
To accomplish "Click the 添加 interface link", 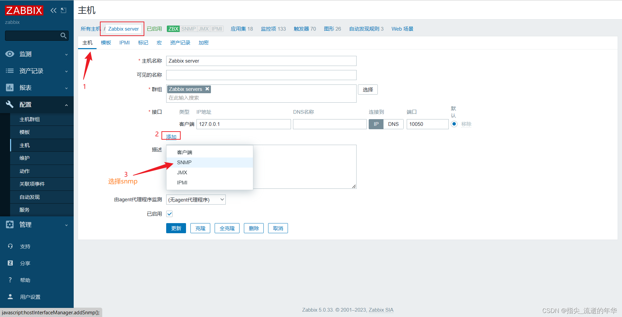I will (x=171, y=137).
